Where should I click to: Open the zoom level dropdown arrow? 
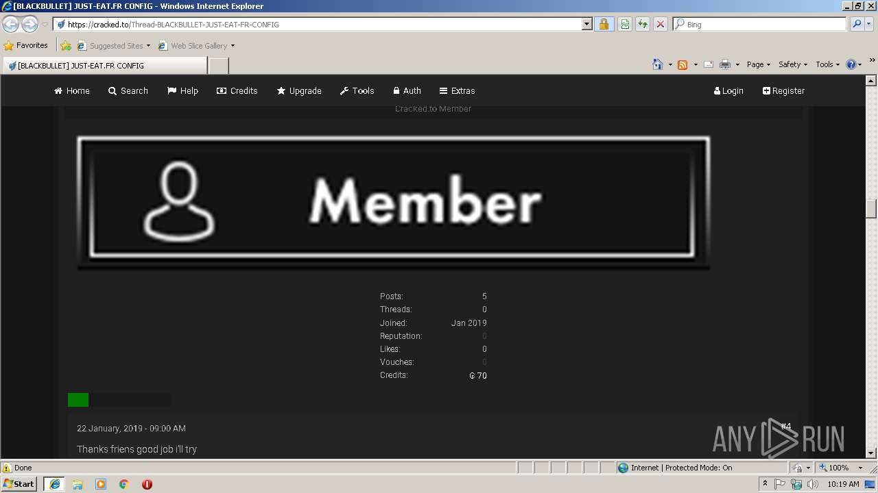[861, 468]
